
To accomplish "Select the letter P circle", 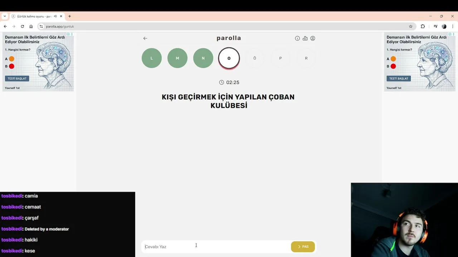I will pos(281,58).
